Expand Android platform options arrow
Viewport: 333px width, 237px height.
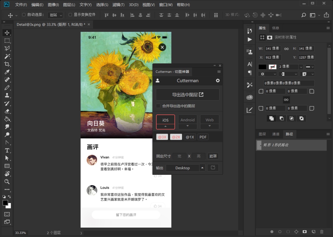(188, 126)
